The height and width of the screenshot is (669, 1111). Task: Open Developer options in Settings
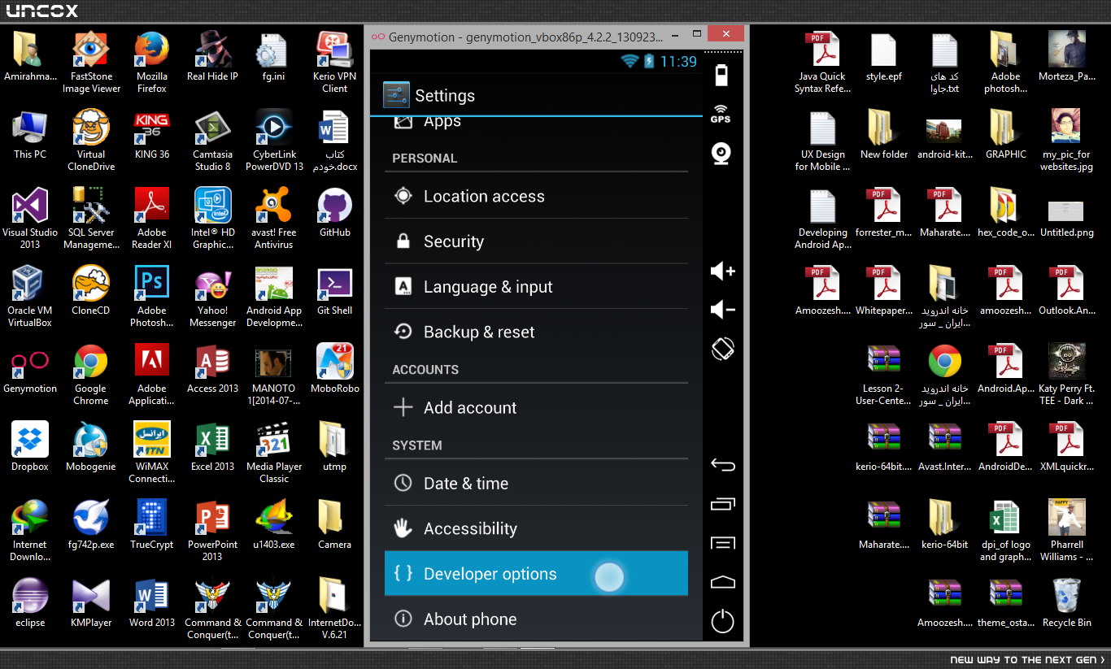tap(536, 574)
